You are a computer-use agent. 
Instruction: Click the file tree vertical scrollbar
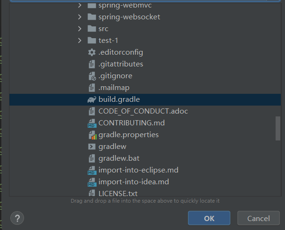[278, 128]
